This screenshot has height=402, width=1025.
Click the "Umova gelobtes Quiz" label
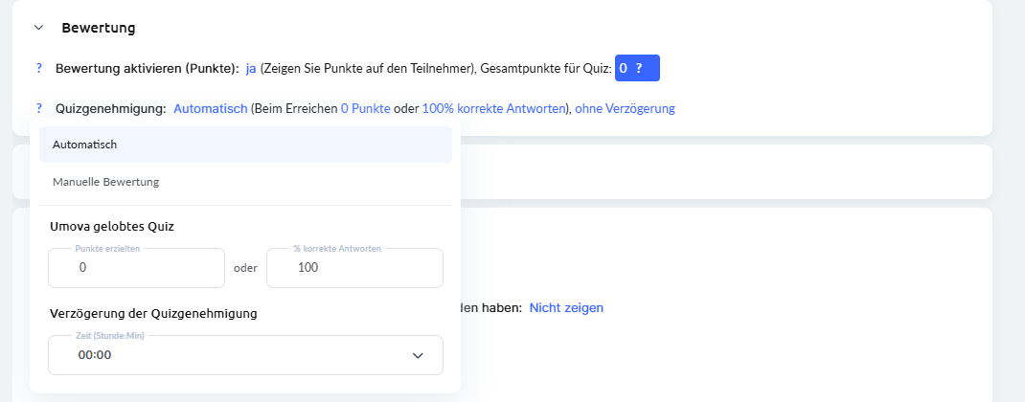click(x=111, y=227)
